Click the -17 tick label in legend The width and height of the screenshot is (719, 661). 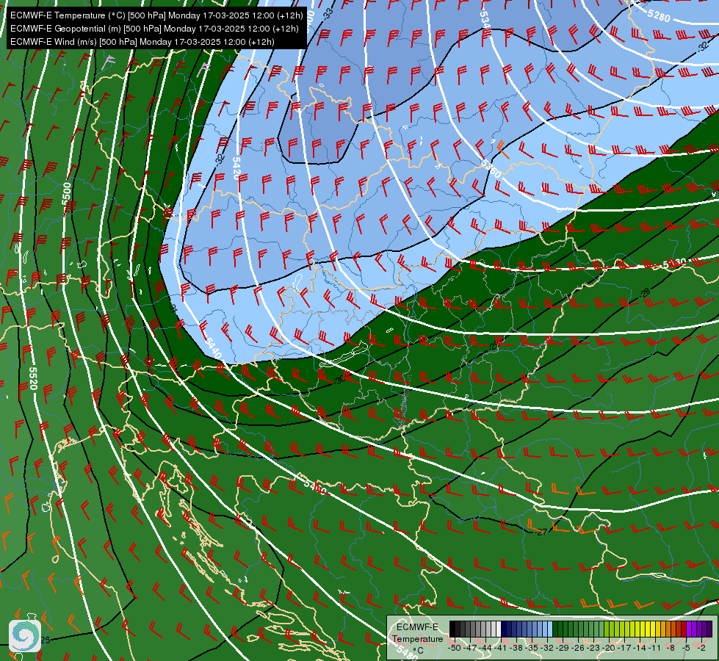pos(624,648)
